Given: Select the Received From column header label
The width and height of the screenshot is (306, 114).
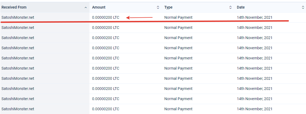Looking at the screenshot, I should (x=14, y=7).
